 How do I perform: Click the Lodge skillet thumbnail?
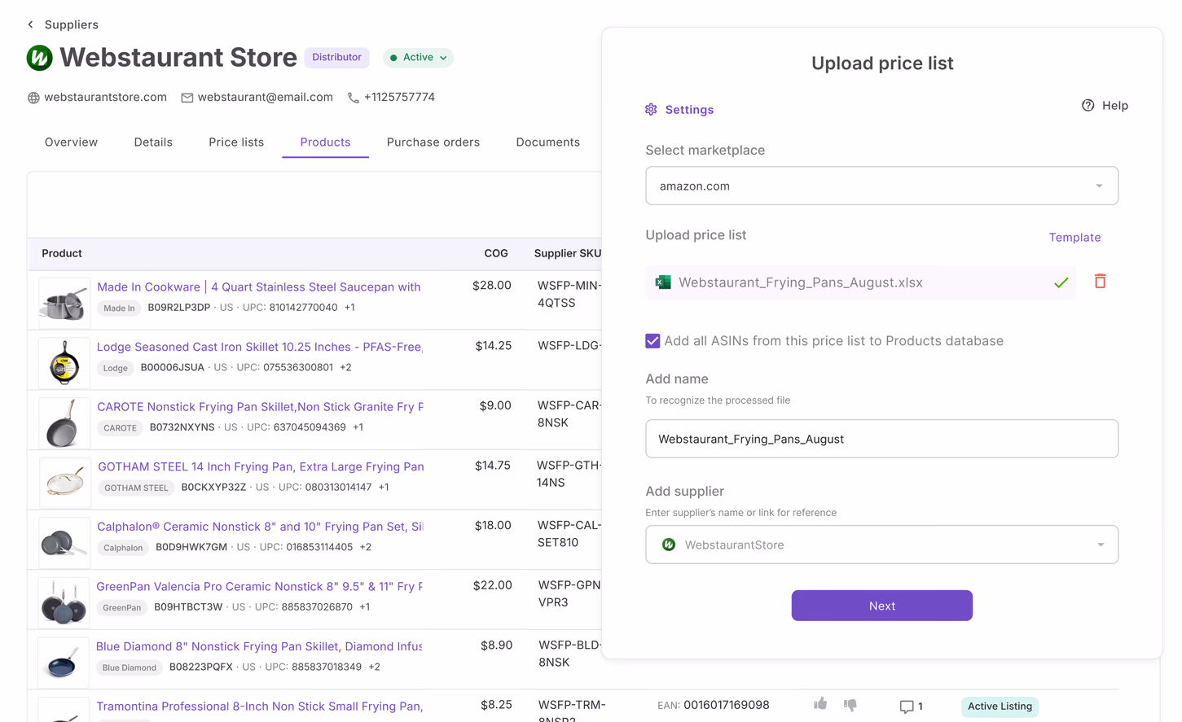tap(64, 361)
